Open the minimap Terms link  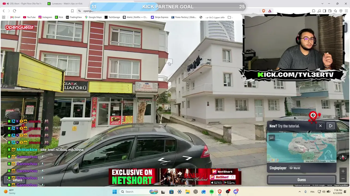[x=332, y=161]
